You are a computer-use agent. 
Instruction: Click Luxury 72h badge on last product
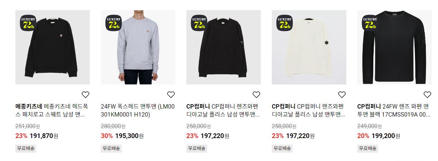pyautogui.click(x=370, y=23)
